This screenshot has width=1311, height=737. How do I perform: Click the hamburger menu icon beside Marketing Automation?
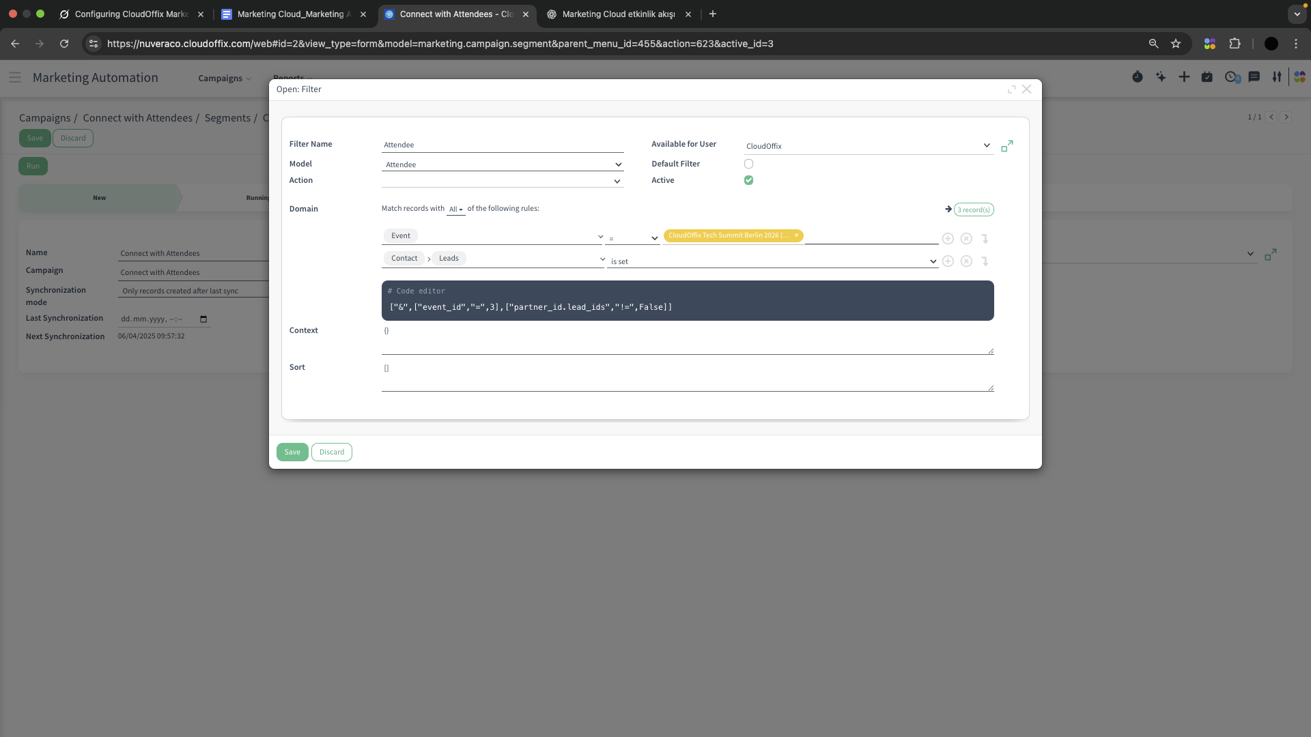click(15, 78)
